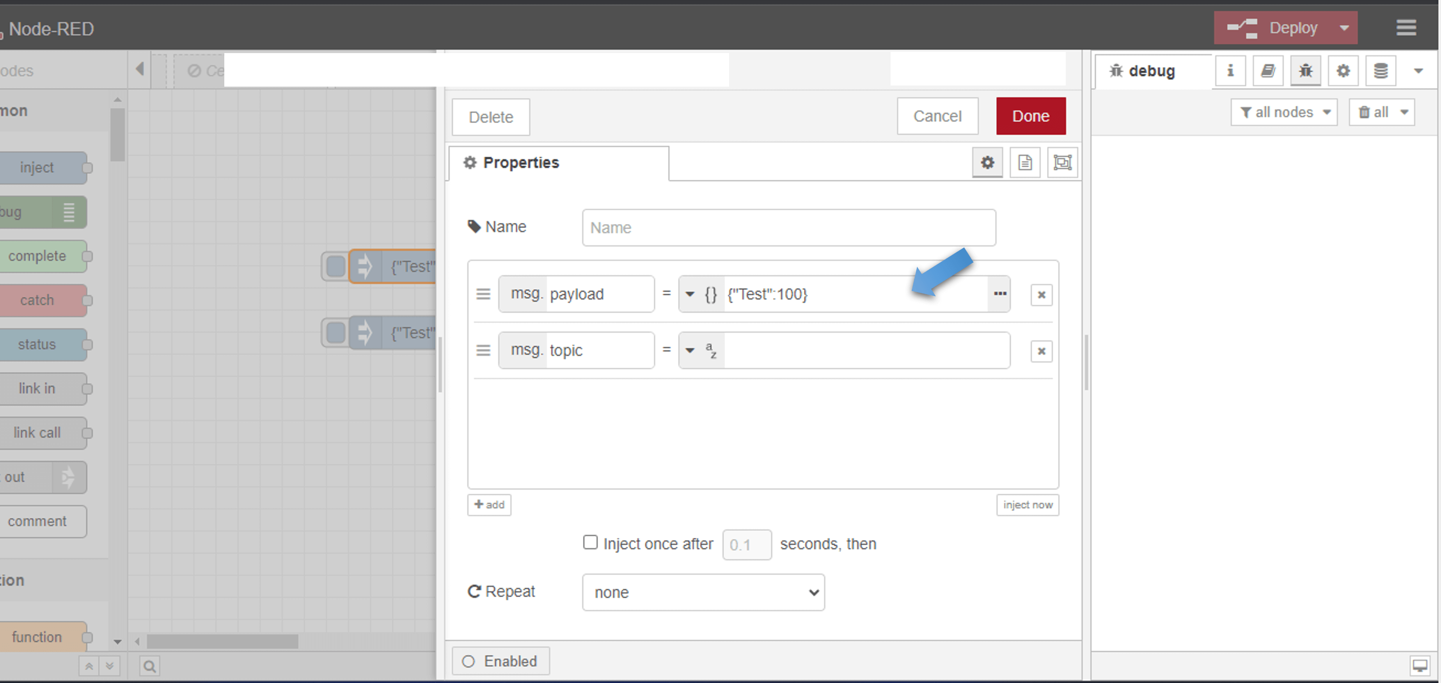This screenshot has width=1441, height=683.
Task: Remove the msg.topic property row
Action: (x=1041, y=351)
